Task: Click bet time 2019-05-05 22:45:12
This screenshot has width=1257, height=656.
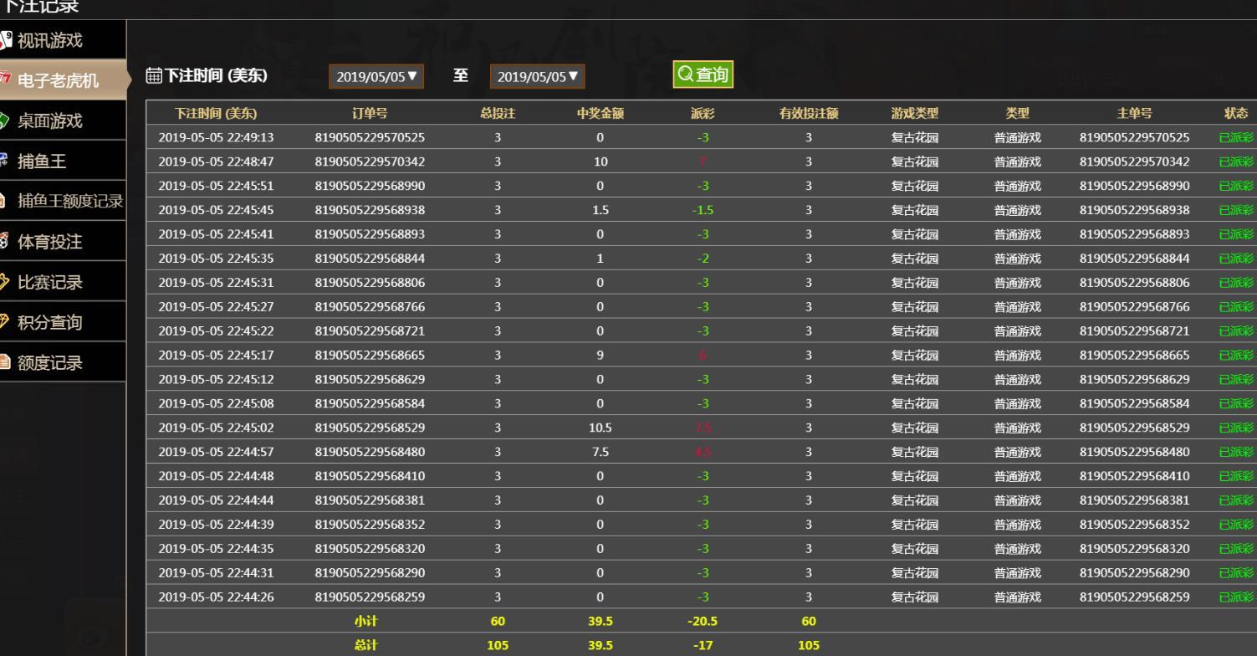Action: point(216,379)
